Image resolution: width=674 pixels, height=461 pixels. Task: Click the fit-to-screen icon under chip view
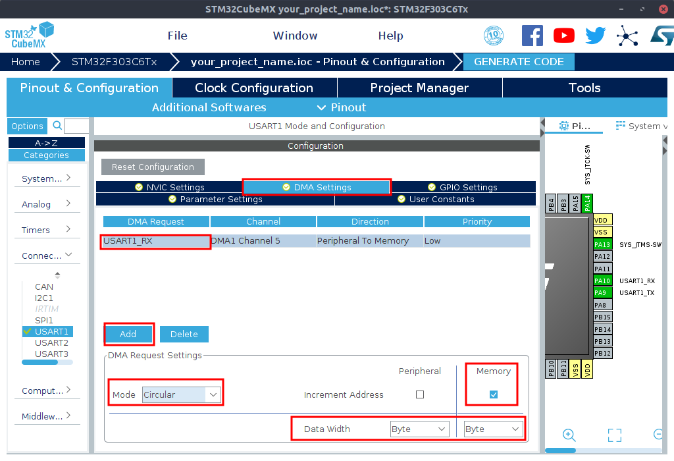tap(615, 435)
